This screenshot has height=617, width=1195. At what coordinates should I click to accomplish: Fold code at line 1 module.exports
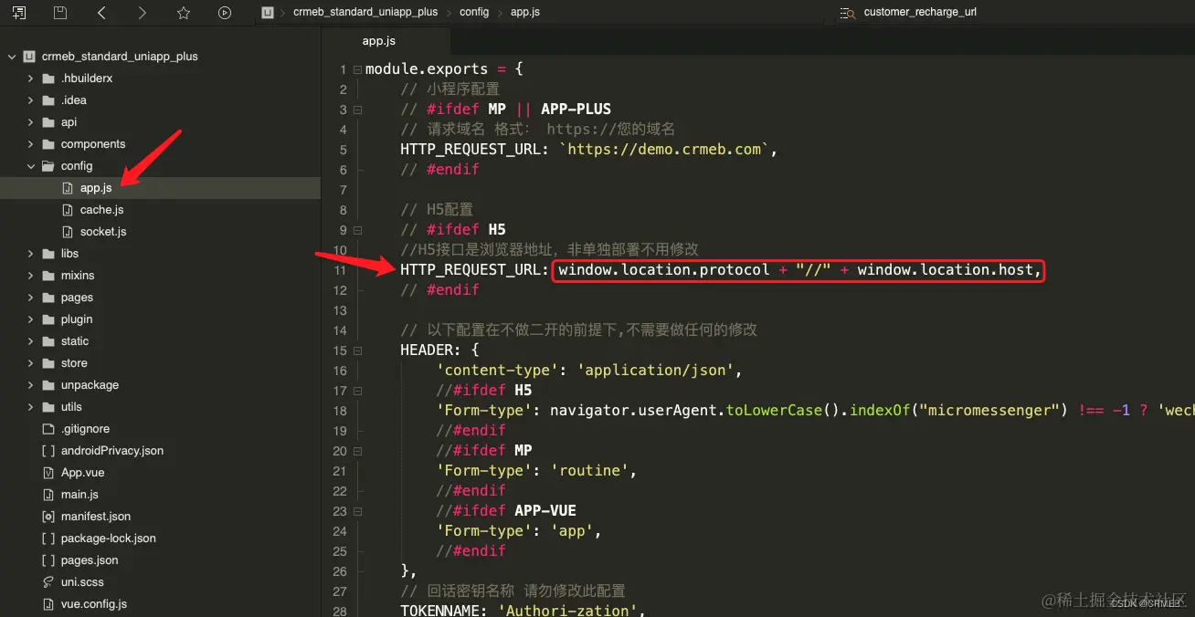point(357,69)
